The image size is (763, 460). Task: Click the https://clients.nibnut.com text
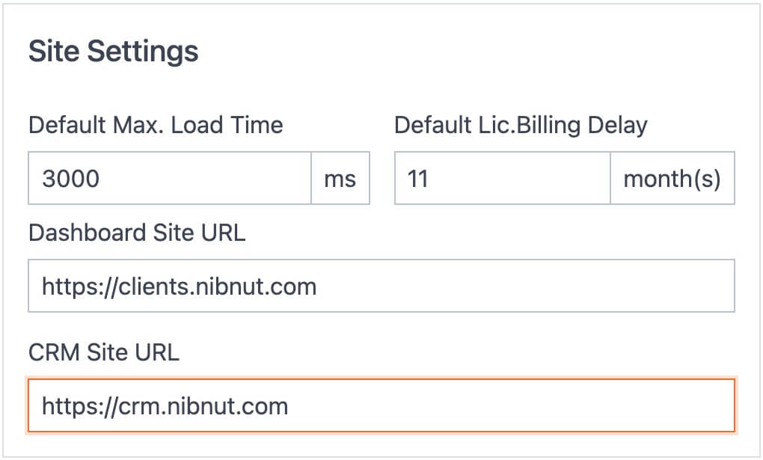click(179, 286)
